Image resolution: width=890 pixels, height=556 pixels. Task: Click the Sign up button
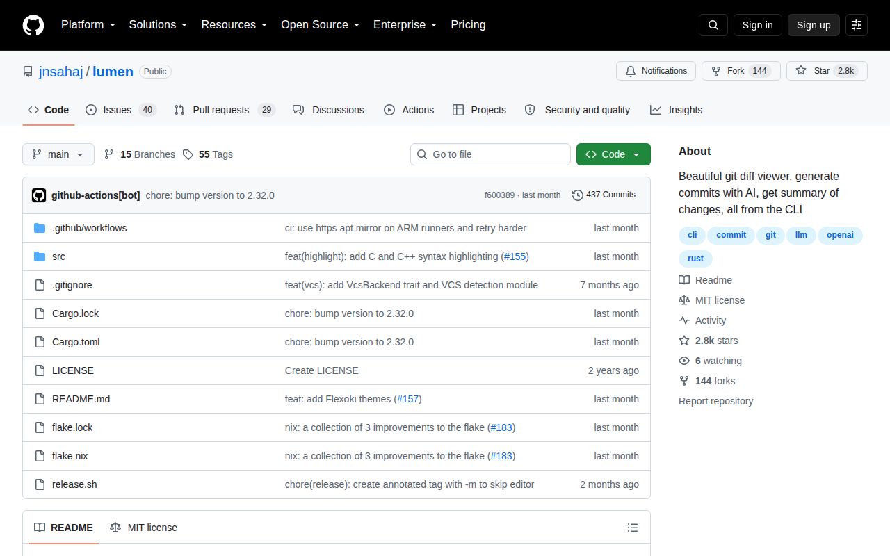point(814,25)
